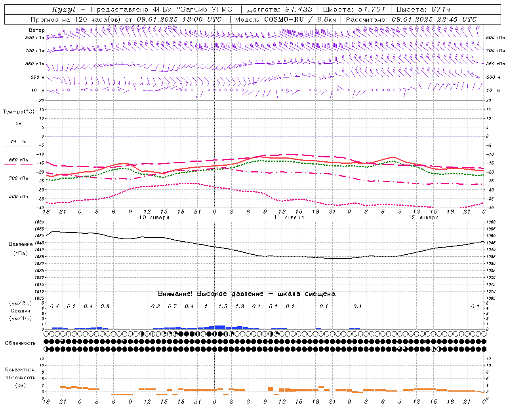Click the (мм/1ч.) precipitation unit label
This screenshot has height=405, width=507.
click(x=20, y=318)
